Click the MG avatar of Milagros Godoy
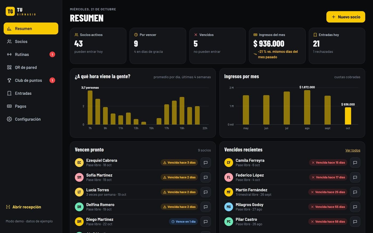 [x=229, y=207]
